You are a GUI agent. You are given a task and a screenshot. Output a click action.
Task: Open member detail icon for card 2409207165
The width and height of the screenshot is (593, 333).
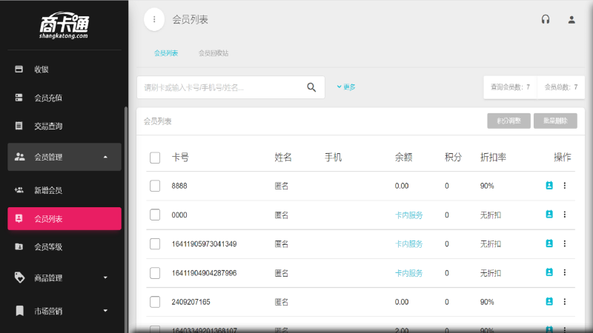coord(549,301)
